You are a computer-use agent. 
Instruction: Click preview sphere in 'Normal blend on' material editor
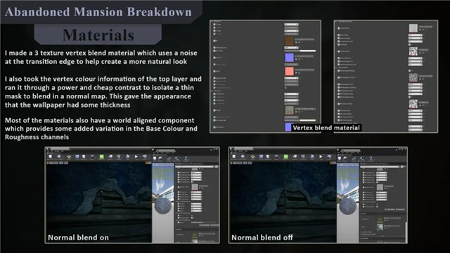pos(163,205)
